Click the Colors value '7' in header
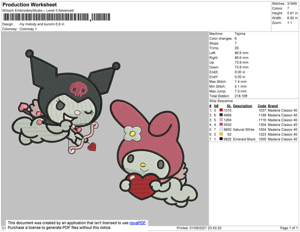300x232 pixels. (x=288, y=8)
